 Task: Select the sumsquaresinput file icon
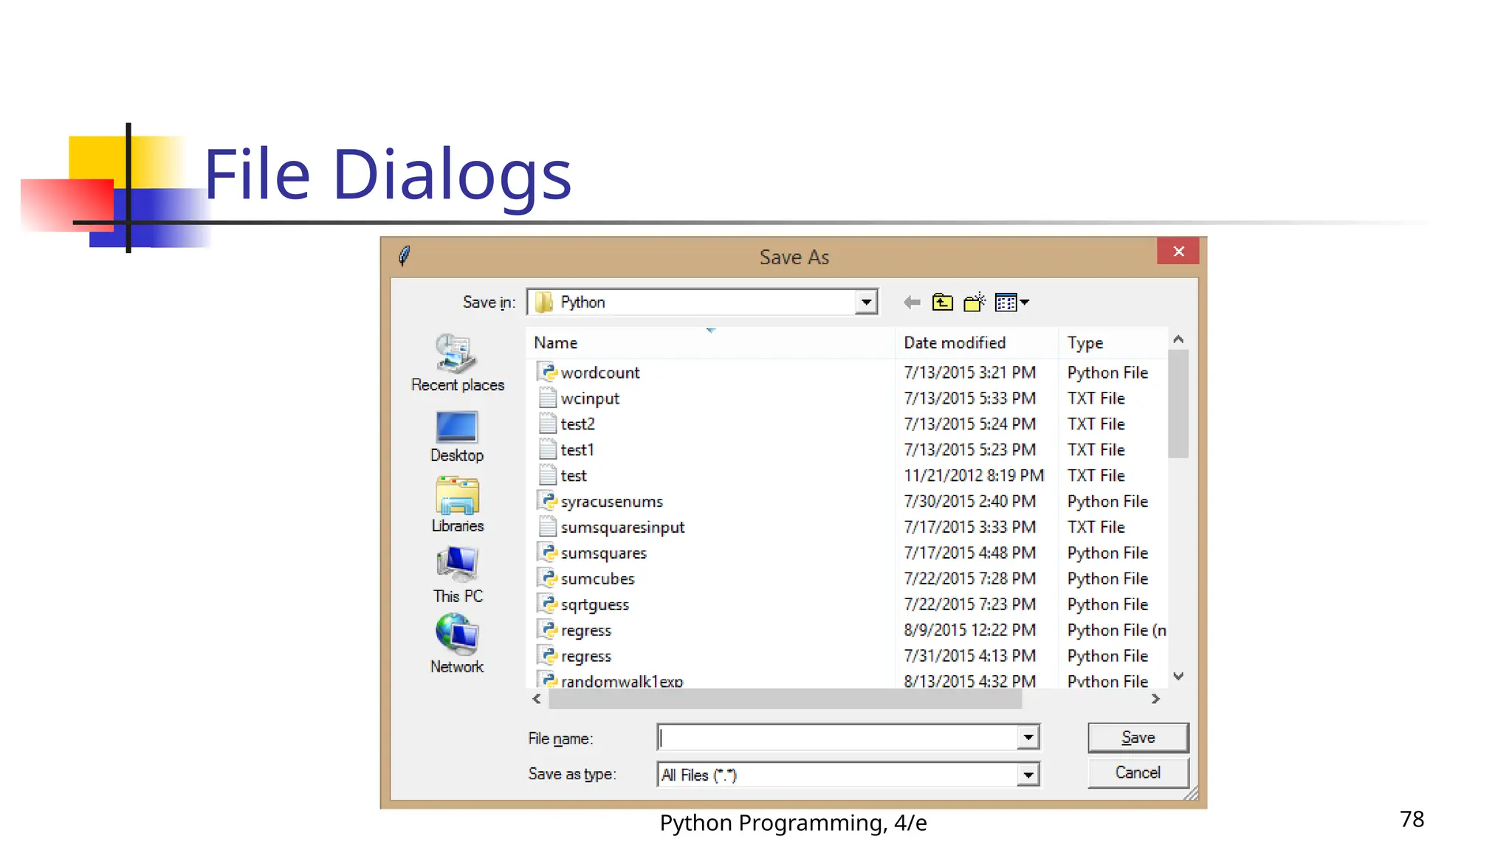[547, 527]
